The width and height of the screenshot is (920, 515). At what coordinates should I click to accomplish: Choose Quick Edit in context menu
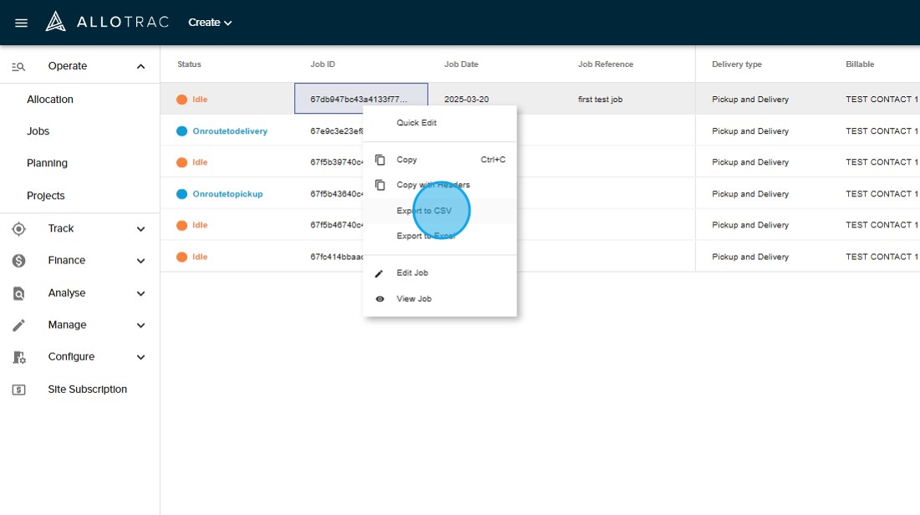pyautogui.click(x=416, y=123)
